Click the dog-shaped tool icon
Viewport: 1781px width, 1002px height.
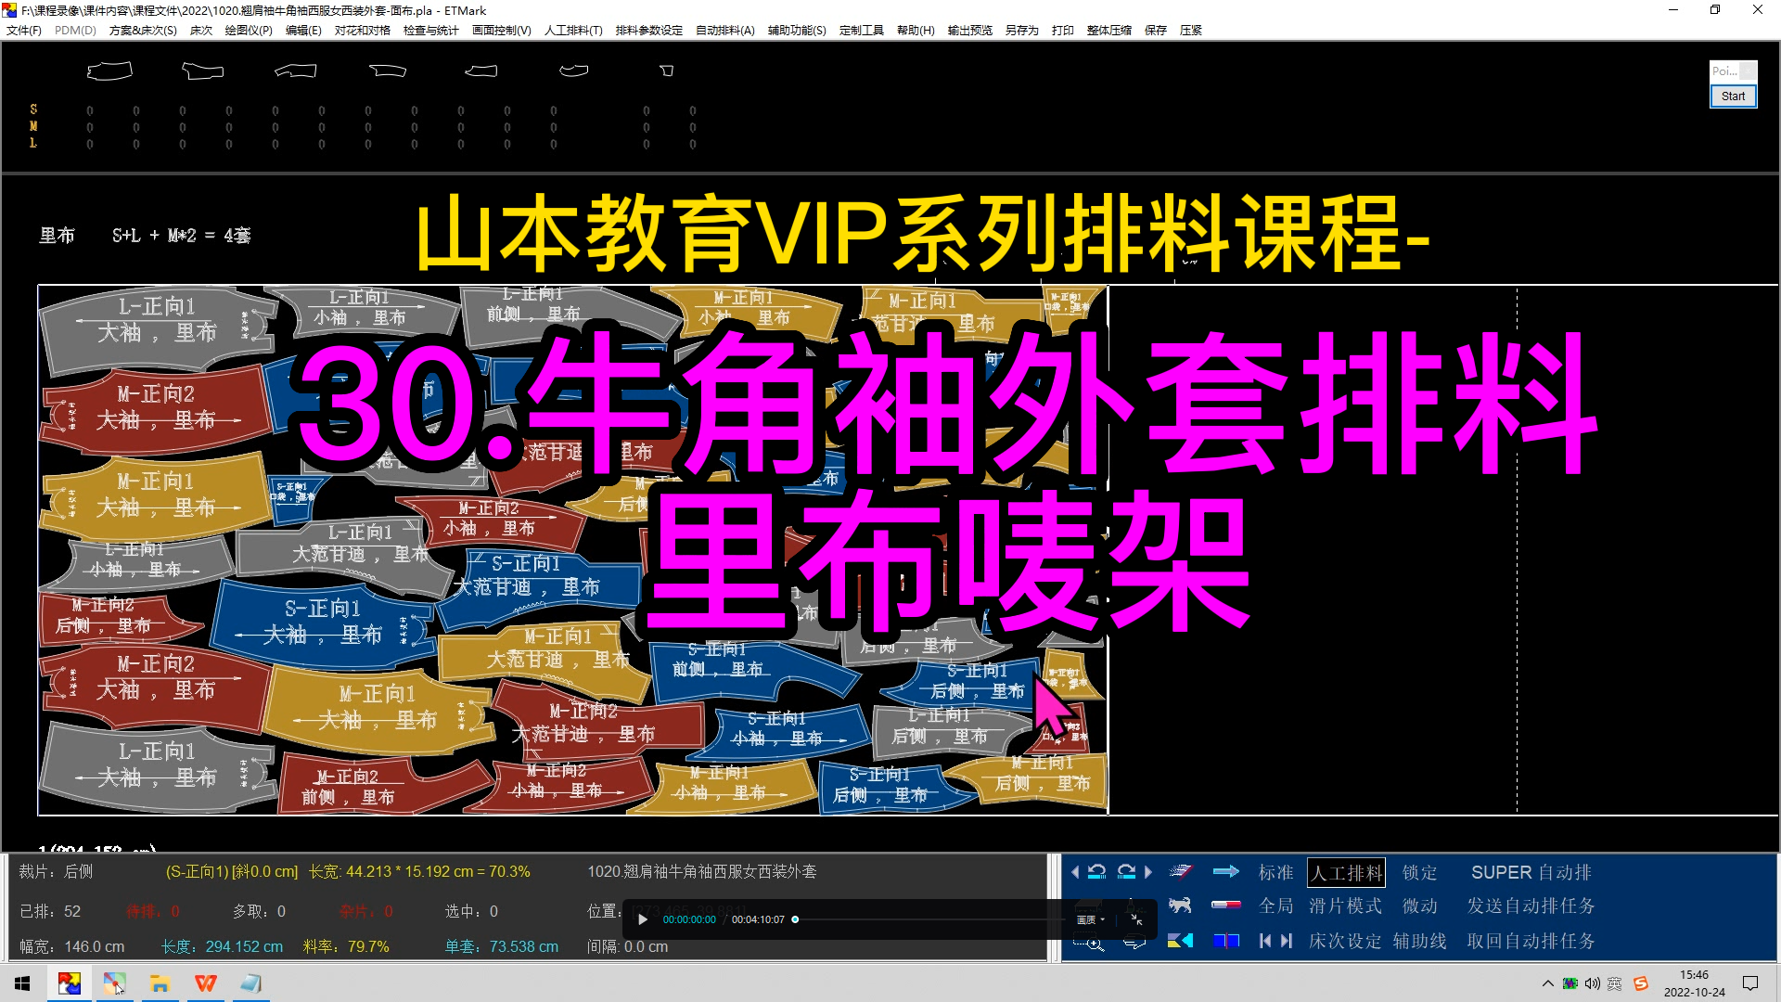1180,906
